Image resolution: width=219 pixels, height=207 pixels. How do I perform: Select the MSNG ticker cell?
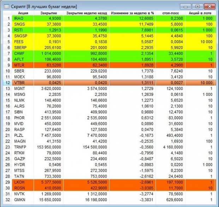(x=23, y=94)
